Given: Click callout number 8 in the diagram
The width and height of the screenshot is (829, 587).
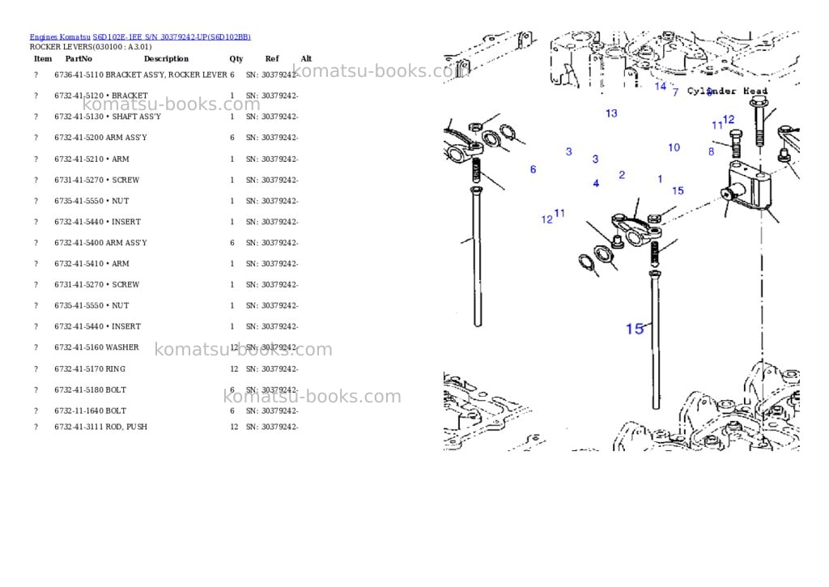Looking at the screenshot, I should pyautogui.click(x=711, y=151).
